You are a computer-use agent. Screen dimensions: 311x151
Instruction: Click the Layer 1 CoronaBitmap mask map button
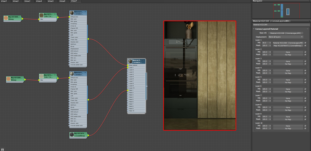(x=288, y=46)
